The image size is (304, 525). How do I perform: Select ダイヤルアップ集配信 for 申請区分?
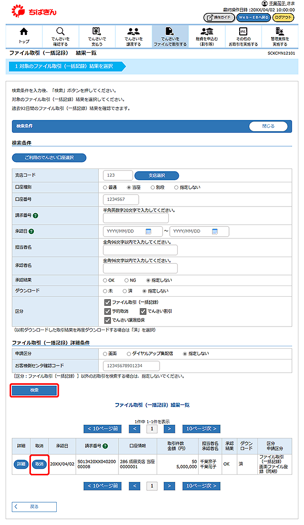point(129,354)
